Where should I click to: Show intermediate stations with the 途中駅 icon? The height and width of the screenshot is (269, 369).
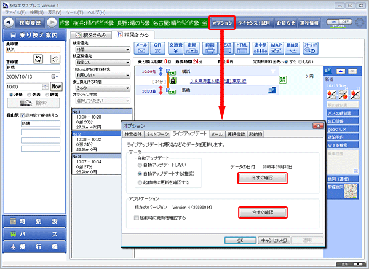260,48
